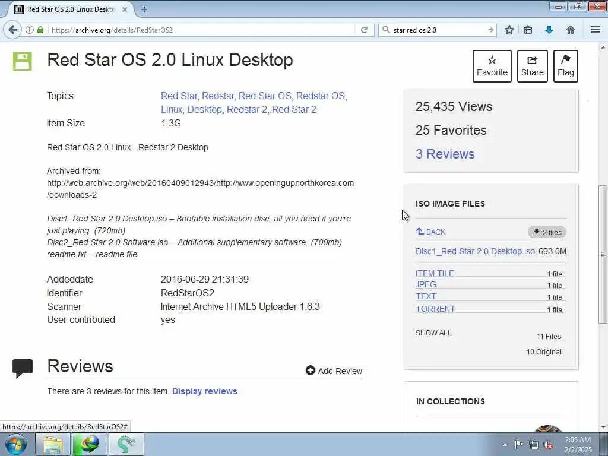Screen dimensions: 608x456
Task: Show hidden system tray icons
Action: [x=505, y=445]
